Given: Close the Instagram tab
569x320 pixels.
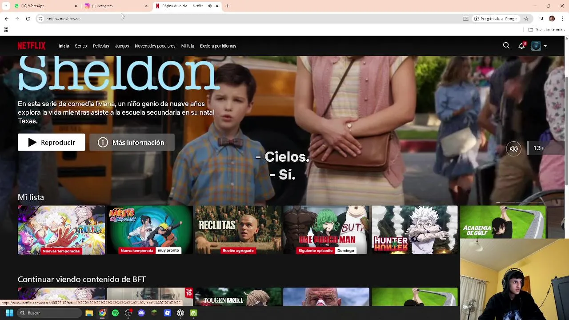Looking at the screenshot, I should pyautogui.click(x=146, y=6).
